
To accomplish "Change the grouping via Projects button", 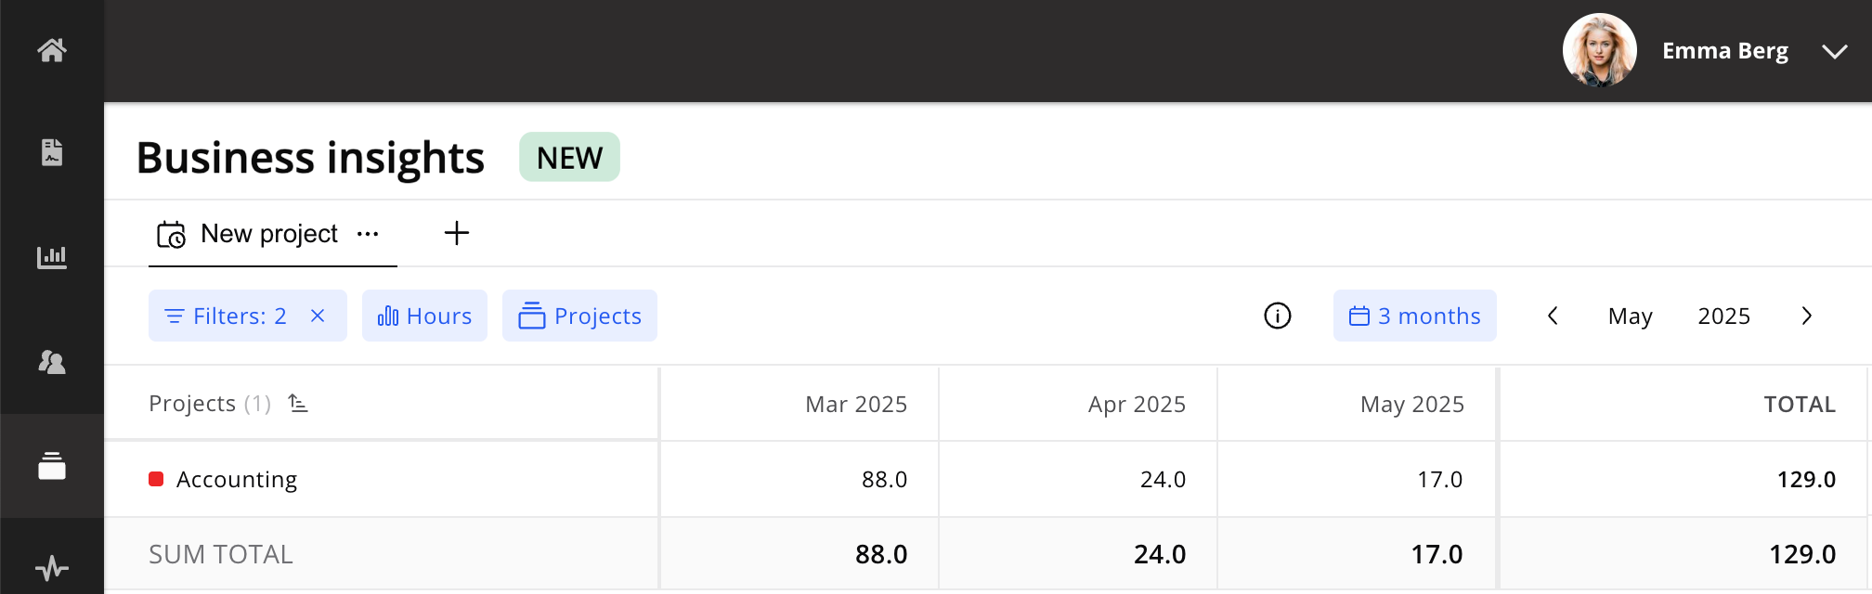I will pos(580,316).
